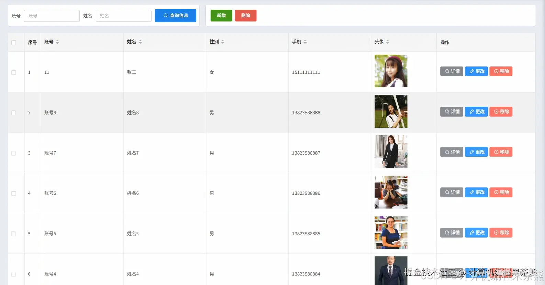The width and height of the screenshot is (545, 285).
Task: Sort table by the 账号 column arrows
Action: click(57, 42)
